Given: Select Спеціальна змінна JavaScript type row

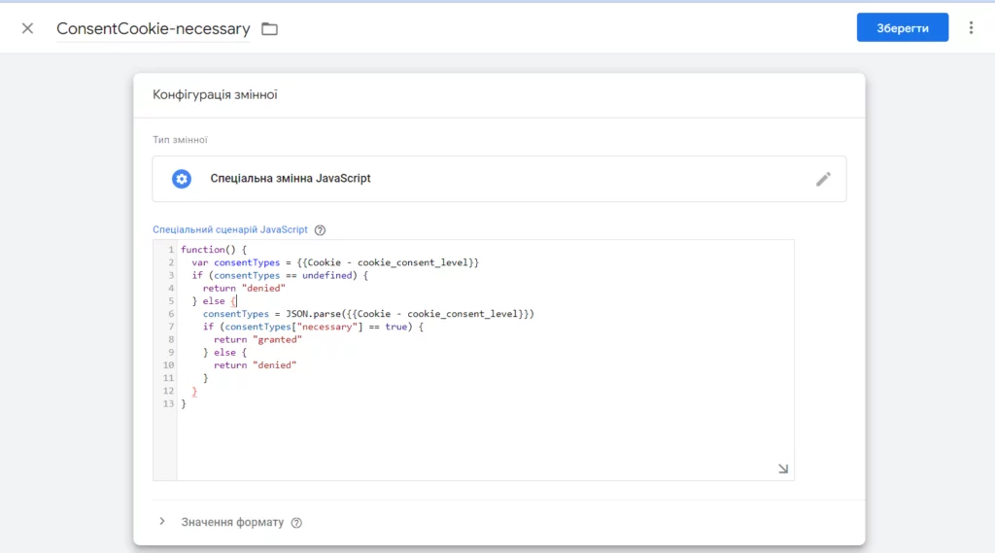Looking at the screenshot, I should pyautogui.click(x=499, y=179).
